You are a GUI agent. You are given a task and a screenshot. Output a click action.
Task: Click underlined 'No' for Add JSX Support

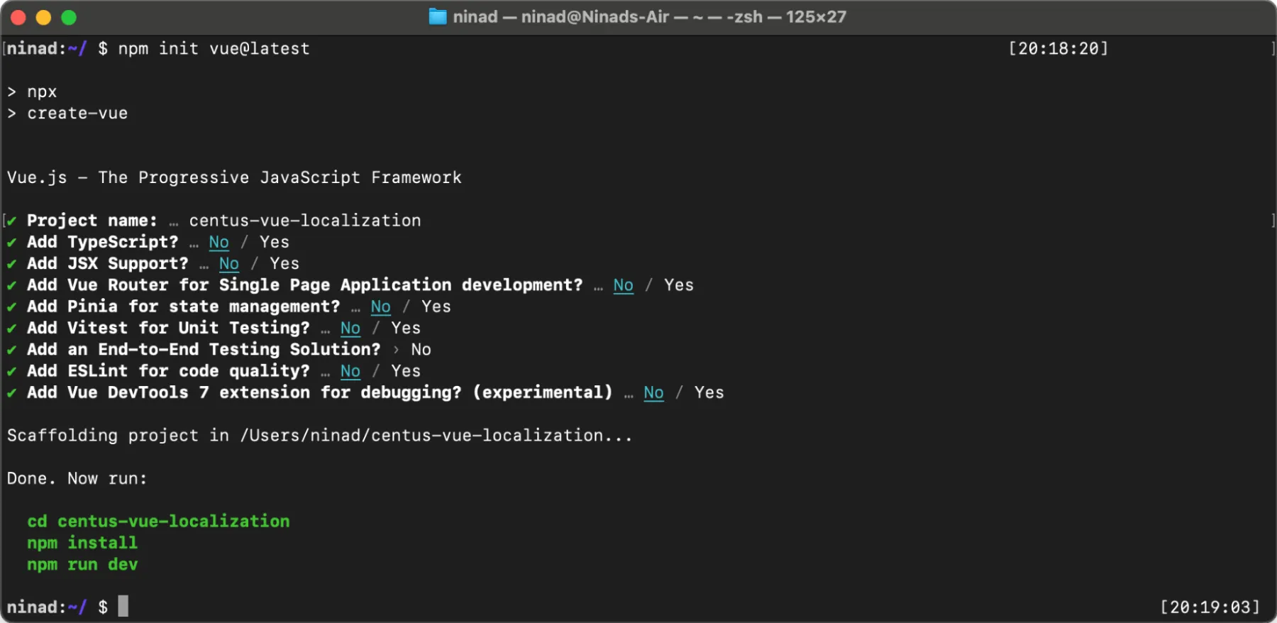point(229,264)
